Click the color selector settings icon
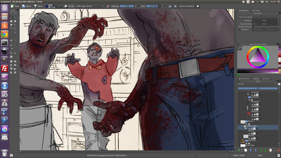The height and width of the screenshot is (158, 281). click(x=240, y=48)
